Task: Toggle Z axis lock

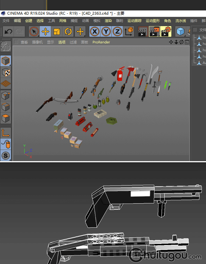Action: click(117, 31)
